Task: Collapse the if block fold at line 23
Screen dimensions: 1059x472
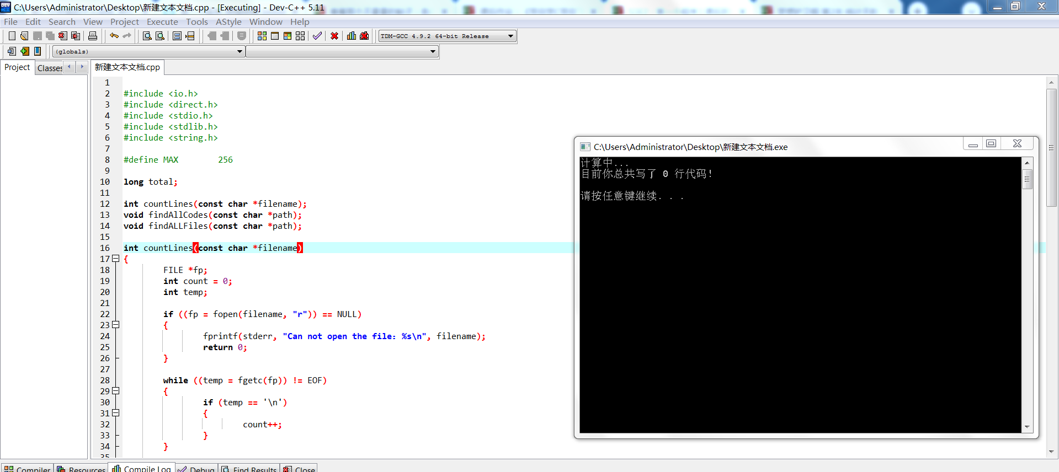Action: 116,325
